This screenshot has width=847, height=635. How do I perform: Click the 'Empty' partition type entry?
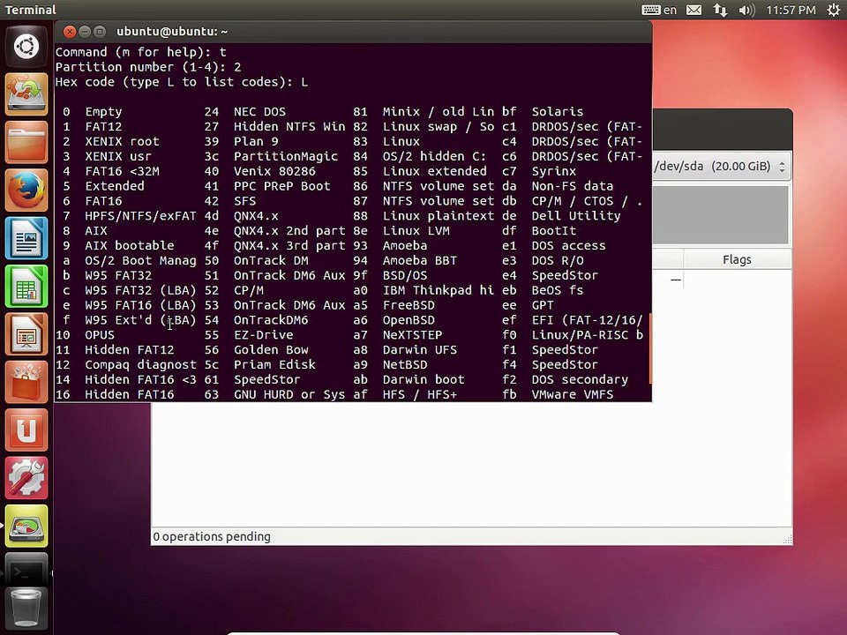[103, 112]
